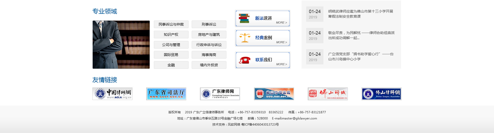Click the golden scales icon for 经典案例
The width and height of the screenshot is (494, 133).
[x=245, y=38]
